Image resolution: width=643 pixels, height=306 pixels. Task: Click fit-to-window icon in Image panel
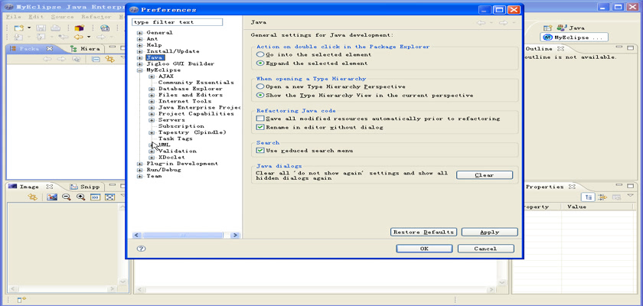click(109, 197)
